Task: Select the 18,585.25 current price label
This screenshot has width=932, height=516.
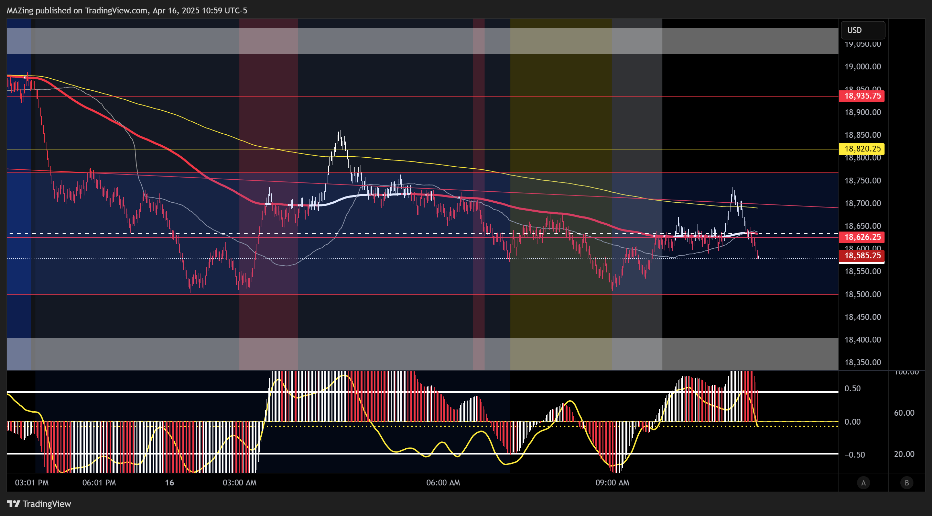Action: pyautogui.click(x=862, y=256)
